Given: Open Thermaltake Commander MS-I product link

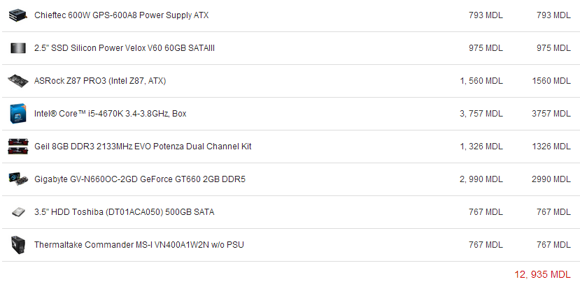Looking at the screenshot, I should [139, 245].
